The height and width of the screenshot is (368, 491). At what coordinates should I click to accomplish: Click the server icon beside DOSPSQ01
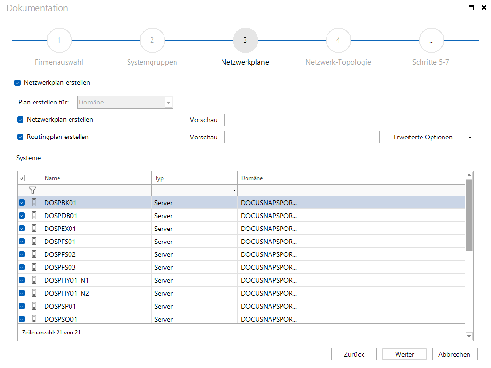tap(34, 319)
